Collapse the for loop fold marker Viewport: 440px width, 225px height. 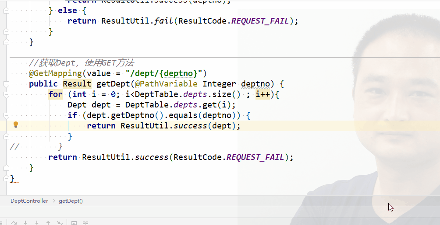[x=6, y=95]
